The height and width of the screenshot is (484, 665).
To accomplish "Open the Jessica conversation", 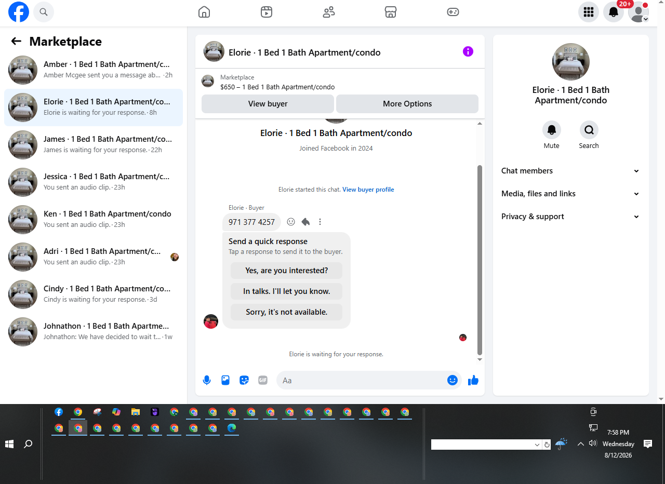I will [94, 182].
